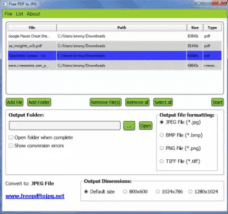This screenshot has height=214, width=228.
Task: Click the Add Folder button
Action: (x=39, y=102)
